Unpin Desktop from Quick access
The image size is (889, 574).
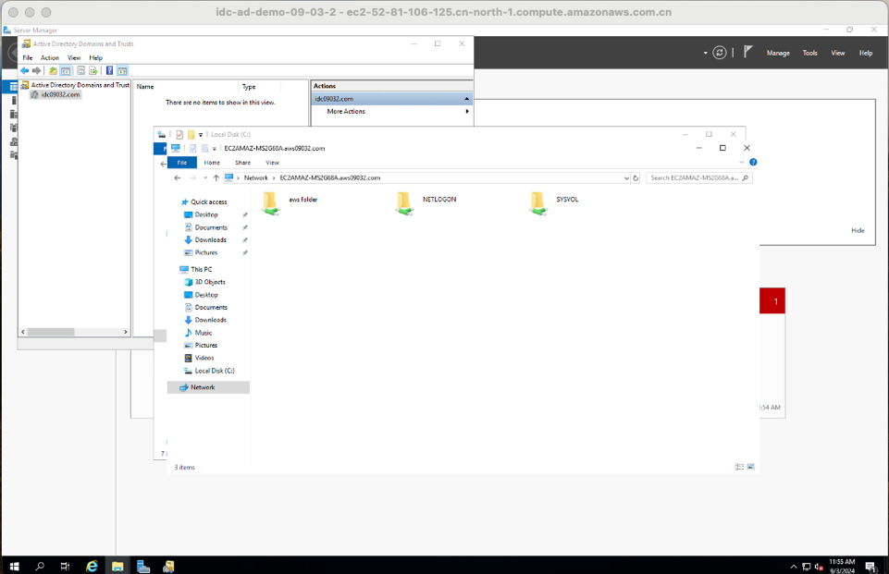pos(244,214)
